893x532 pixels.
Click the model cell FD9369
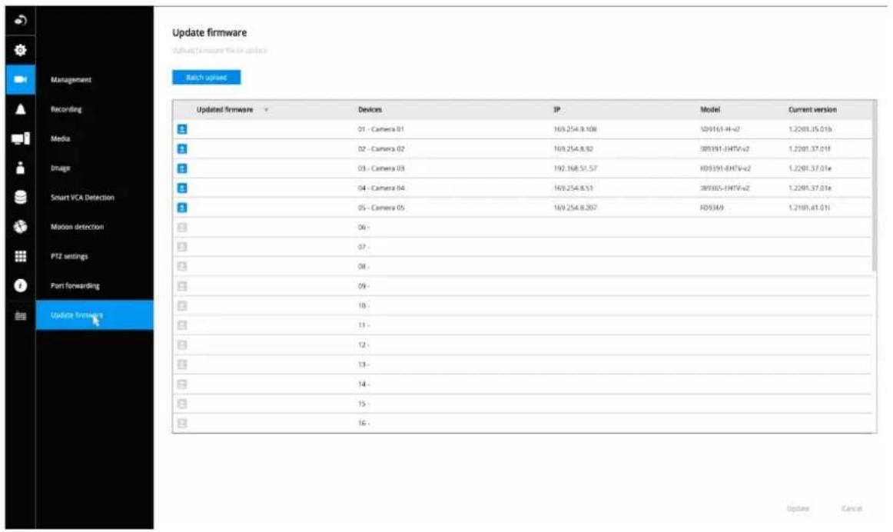[712, 208]
